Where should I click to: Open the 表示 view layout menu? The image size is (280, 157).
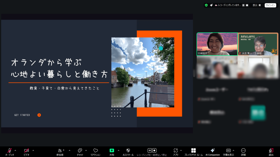pos(256,5)
